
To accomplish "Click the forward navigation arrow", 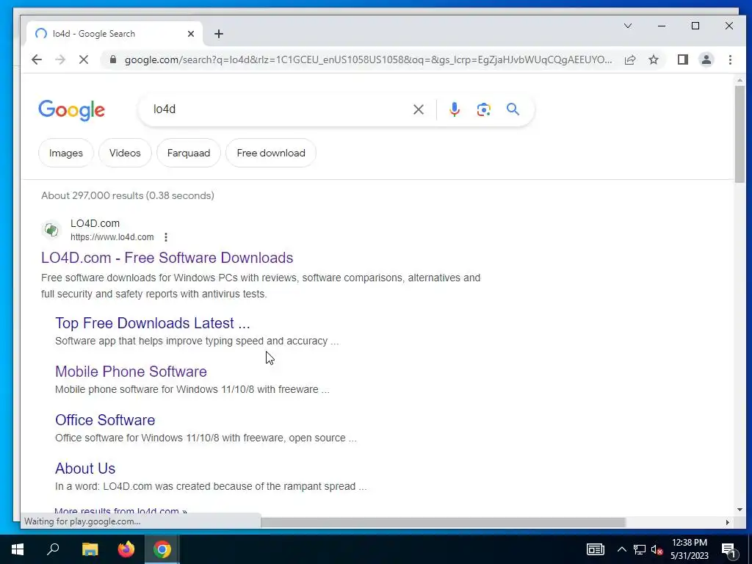I will click(60, 59).
